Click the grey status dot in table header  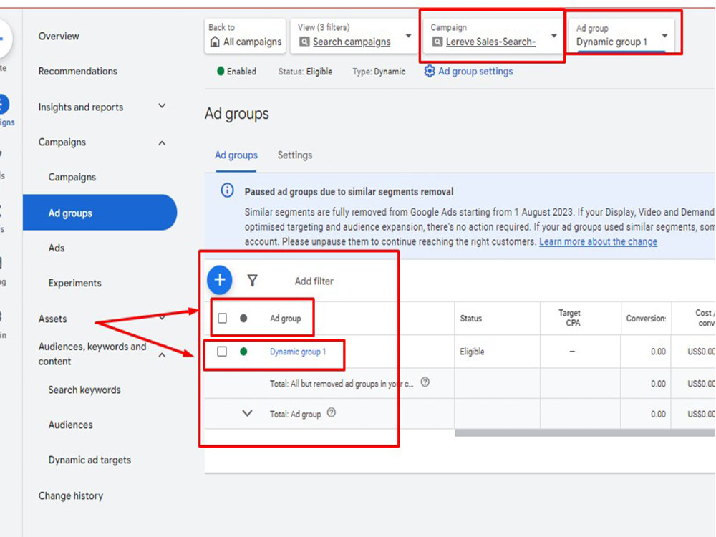coord(244,319)
